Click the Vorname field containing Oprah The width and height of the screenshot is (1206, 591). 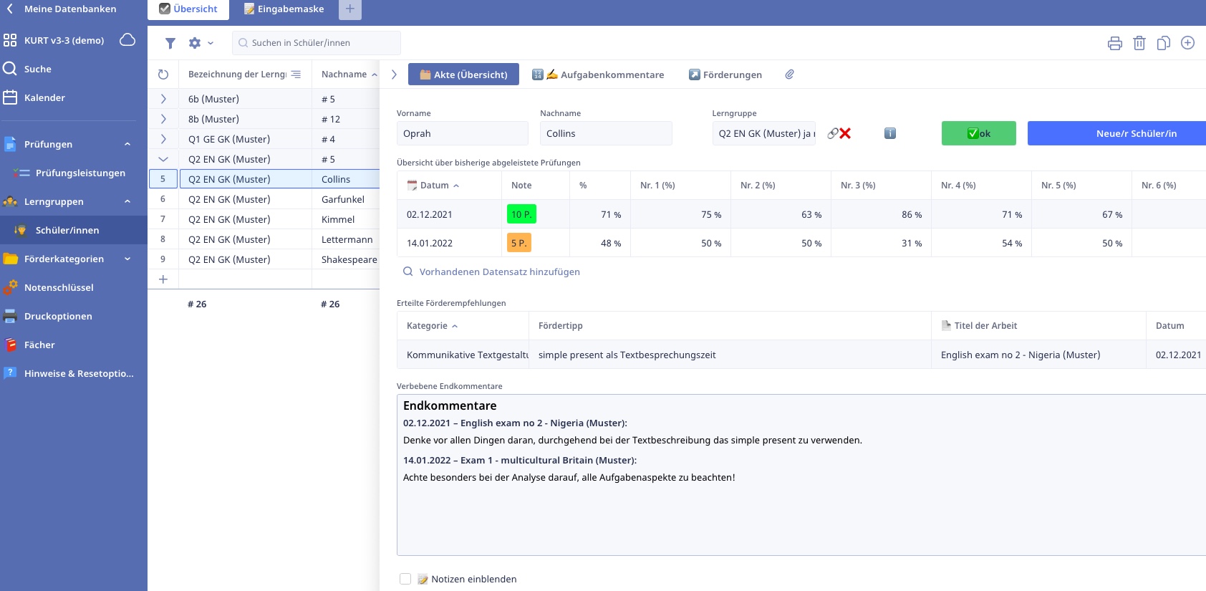(462, 133)
